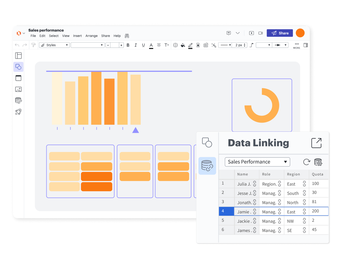Toggle underline text formatting
343x257 pixels.
(143, 45)
